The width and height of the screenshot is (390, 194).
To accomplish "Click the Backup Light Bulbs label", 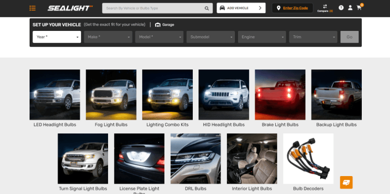I will click(x=337, y=125).
